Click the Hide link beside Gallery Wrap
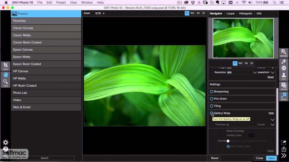This screenshot has height=162, width=289. coord(271,113)
